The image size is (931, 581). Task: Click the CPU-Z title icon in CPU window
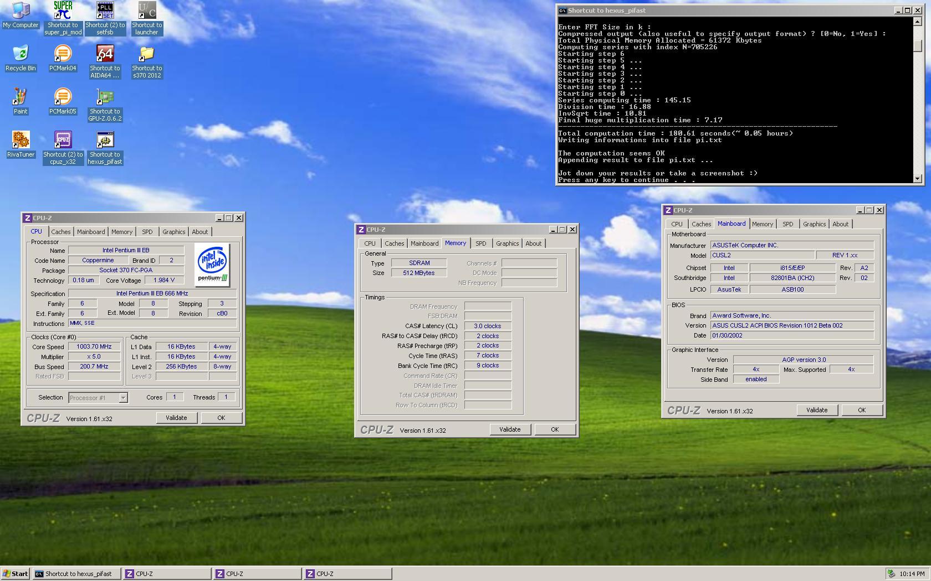click(28, 218)
